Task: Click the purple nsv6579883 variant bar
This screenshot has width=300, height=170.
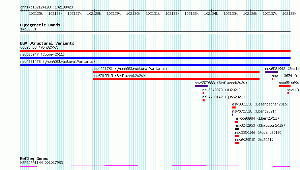Action: [x=201, y=86]
